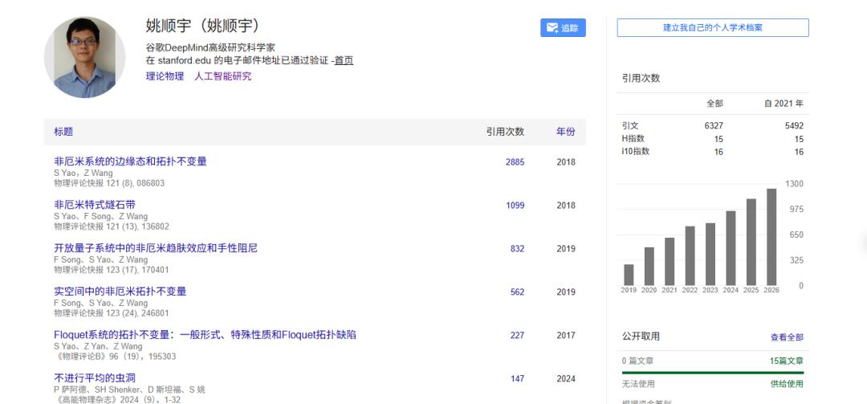Click the 2026 bar in citation chart
The width and height of the screenshot is (867, 404).
point(771,237)
